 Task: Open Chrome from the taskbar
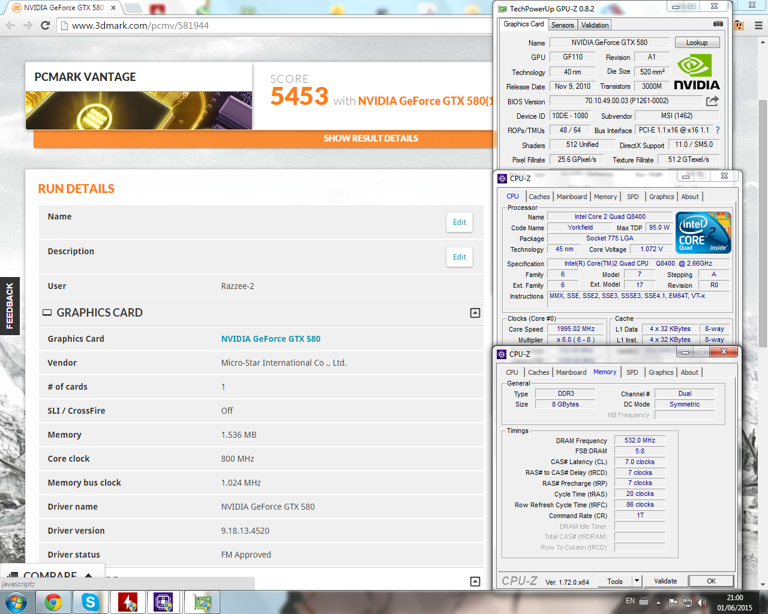tap(53, 602)
